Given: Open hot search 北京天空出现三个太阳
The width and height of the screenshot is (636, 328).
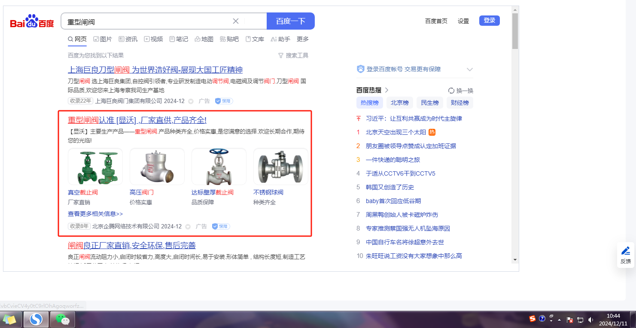Looking at the screenshot, I should tap(396, 132).
